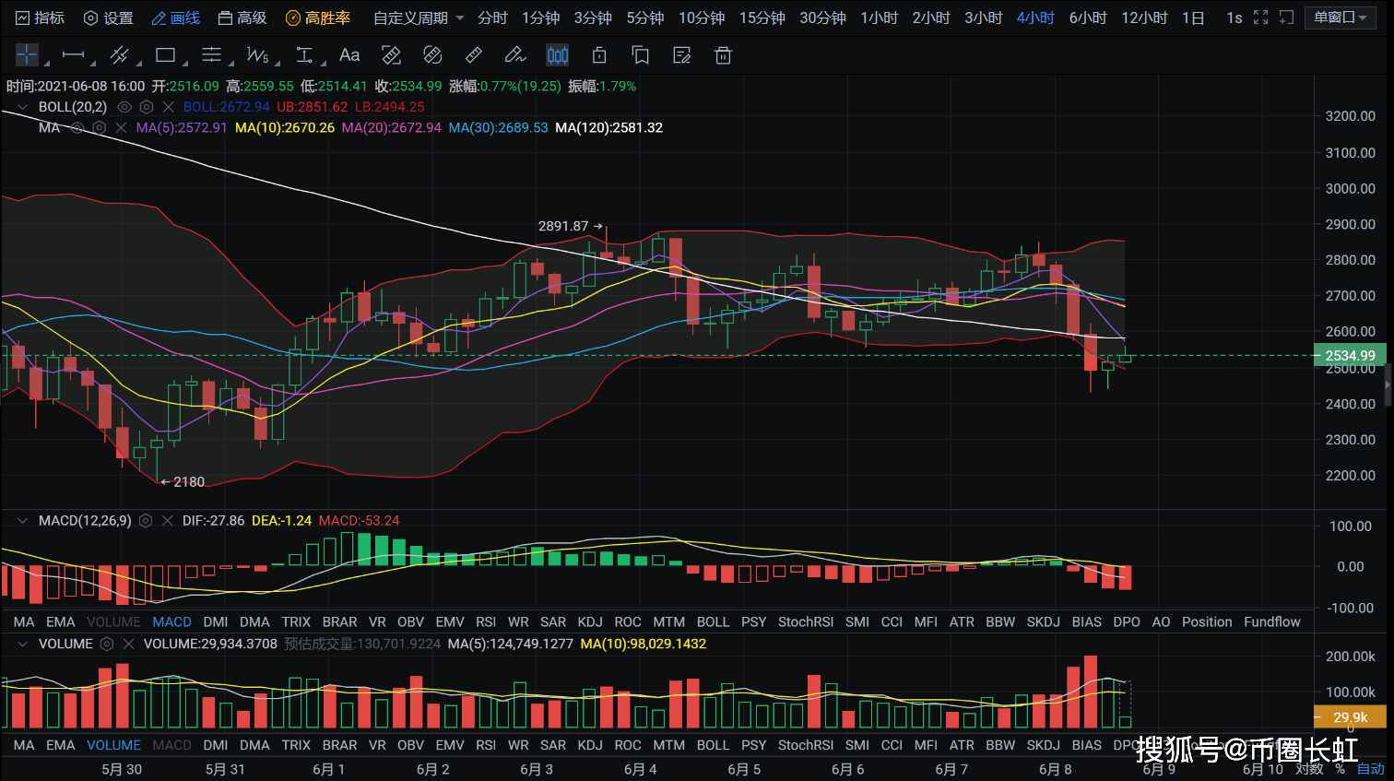
Task: Click the 2891.87 high price marker
Action: [571, 226]
